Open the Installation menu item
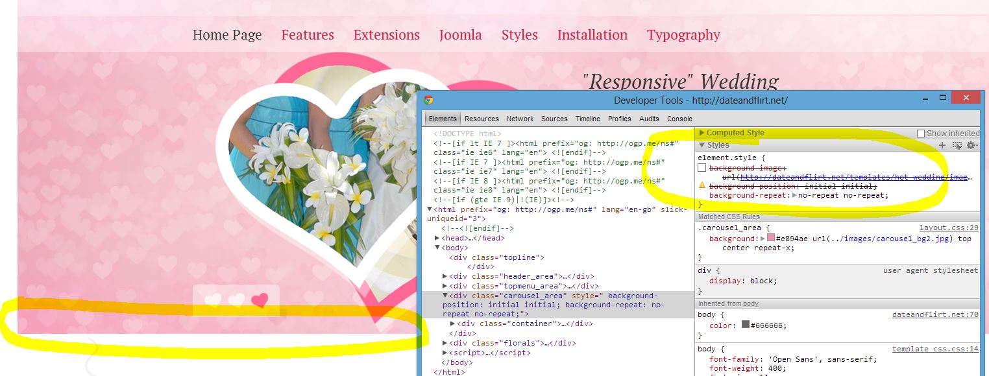The width and height of the screenshot is (989, 376). click(x=592, y=35)
